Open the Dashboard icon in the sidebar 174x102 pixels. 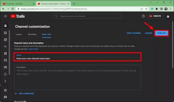click(5, 33)
